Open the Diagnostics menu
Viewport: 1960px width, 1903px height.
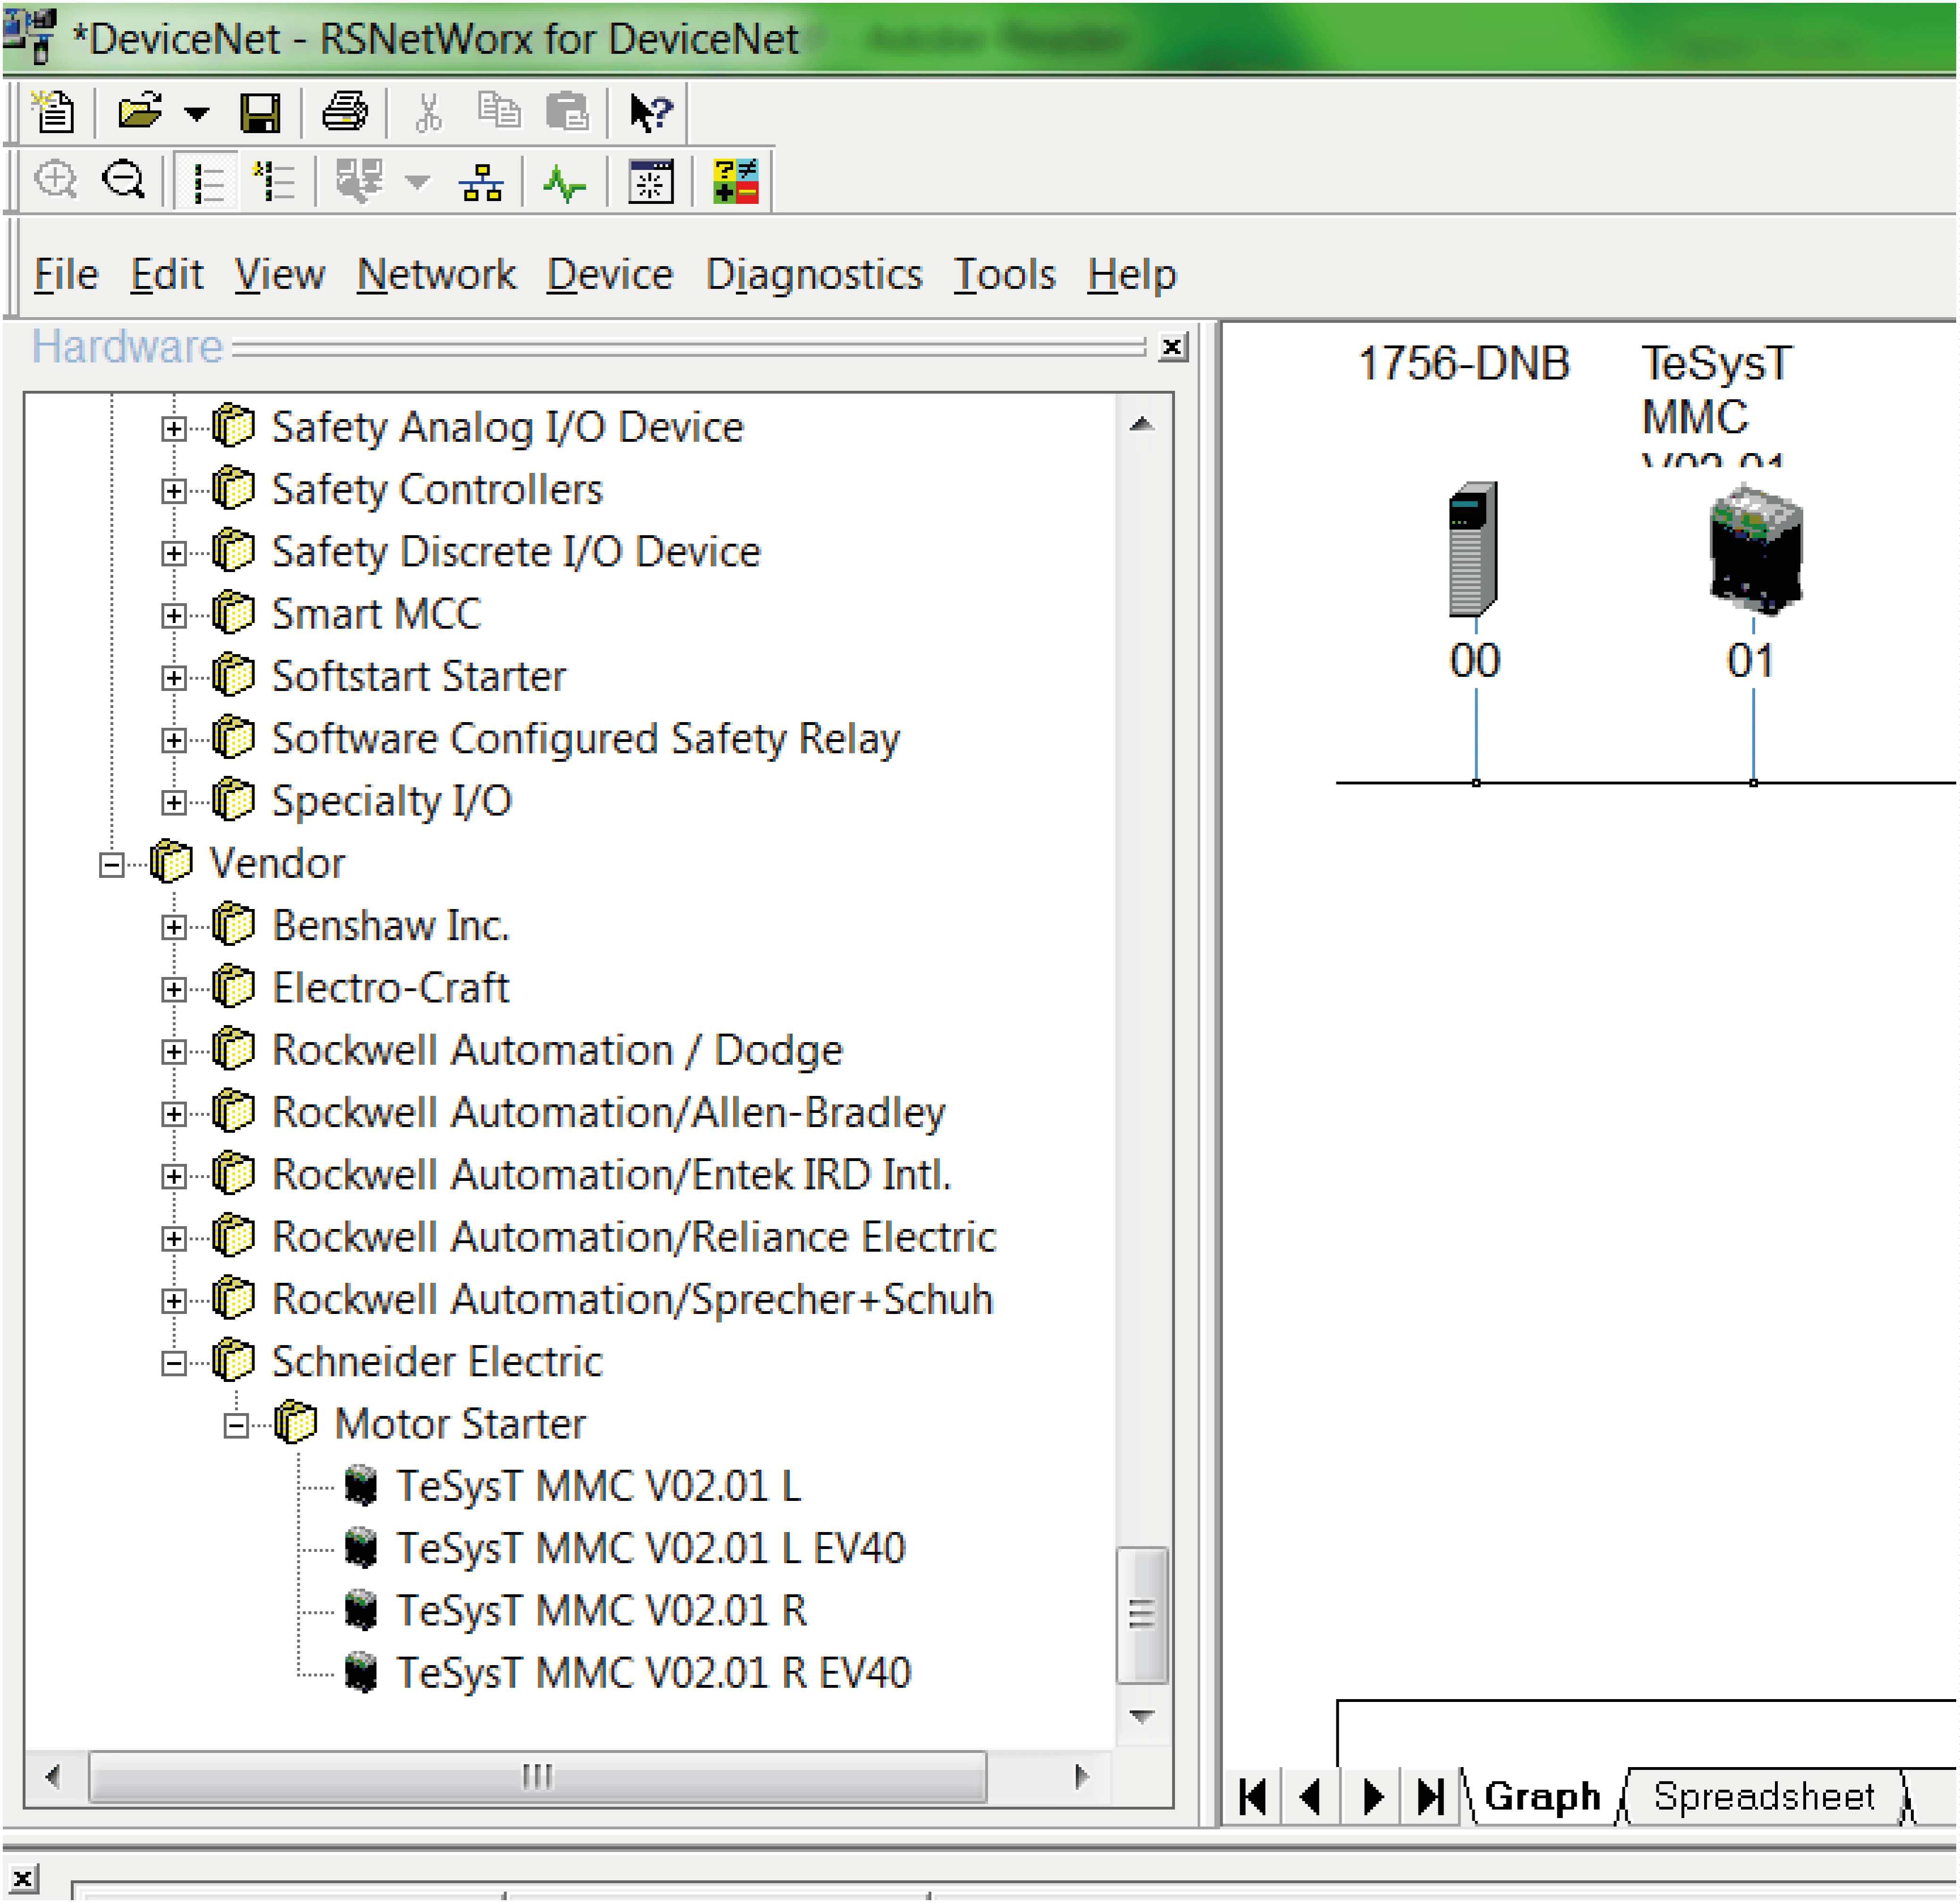pyautogui.click(x=814, y=275)
